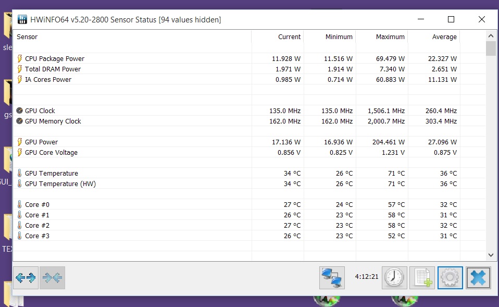Reset the elapsed time clock button
499x307 pixels.
[394, 278]
